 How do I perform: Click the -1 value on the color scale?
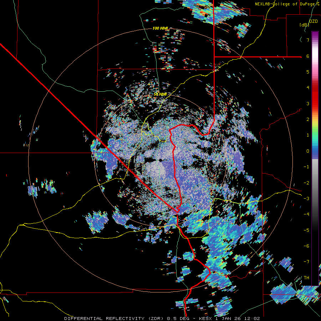(306, 167)
